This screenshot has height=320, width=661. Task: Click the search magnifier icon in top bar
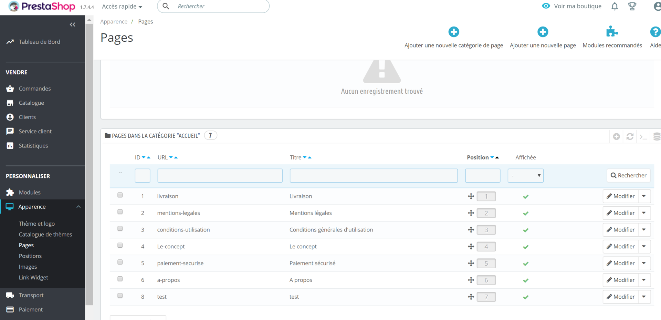click(x=166, y=6)
